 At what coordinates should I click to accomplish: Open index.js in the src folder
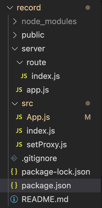click(41, 131)
